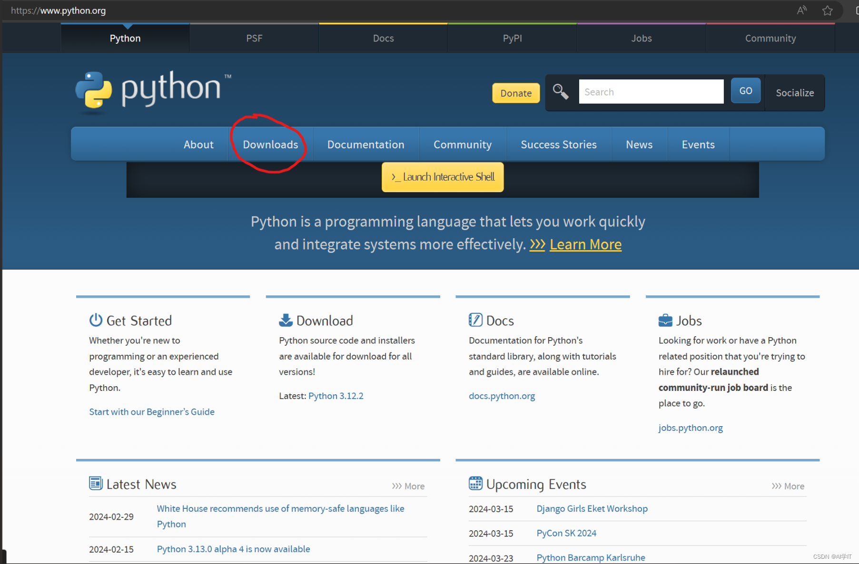
Task: Open the Docs top tab
Action: (383, 38)
